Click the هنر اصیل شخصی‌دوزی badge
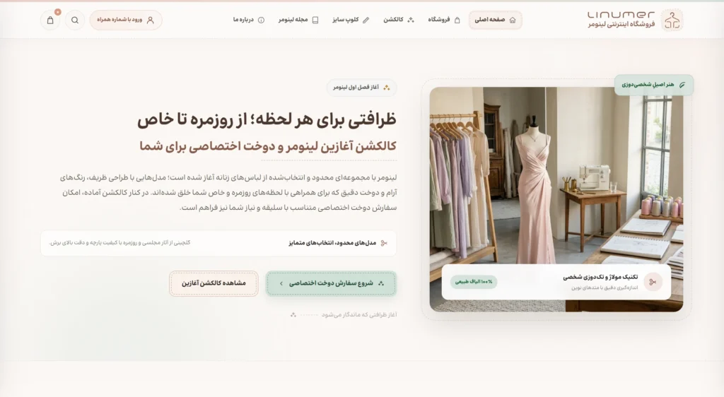Viewport: 724px width, 397px height. 653,85
